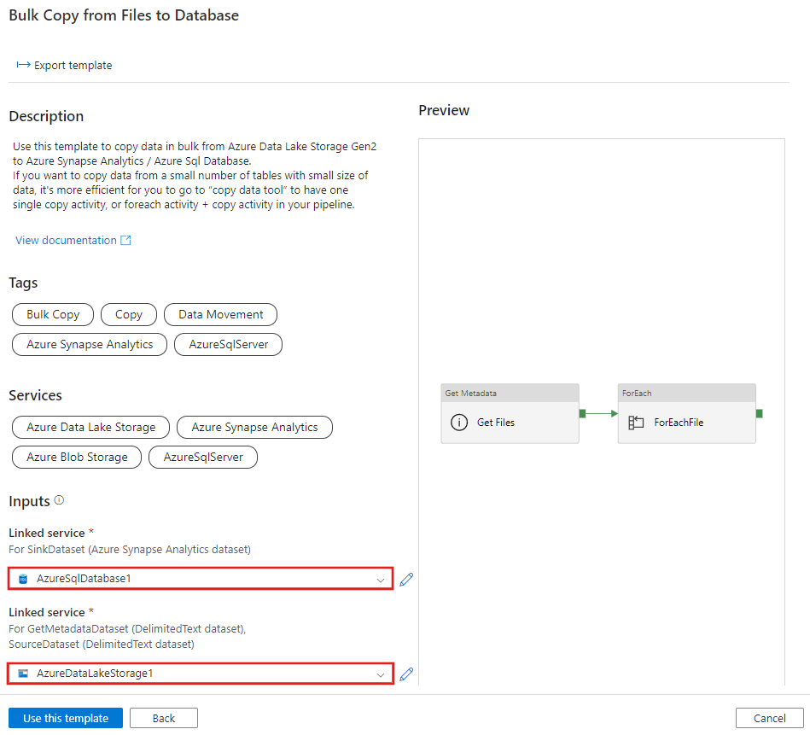The width and height of the screenshot is (810, 735).
Task: Click the second Linked service label
Action: 46,612
